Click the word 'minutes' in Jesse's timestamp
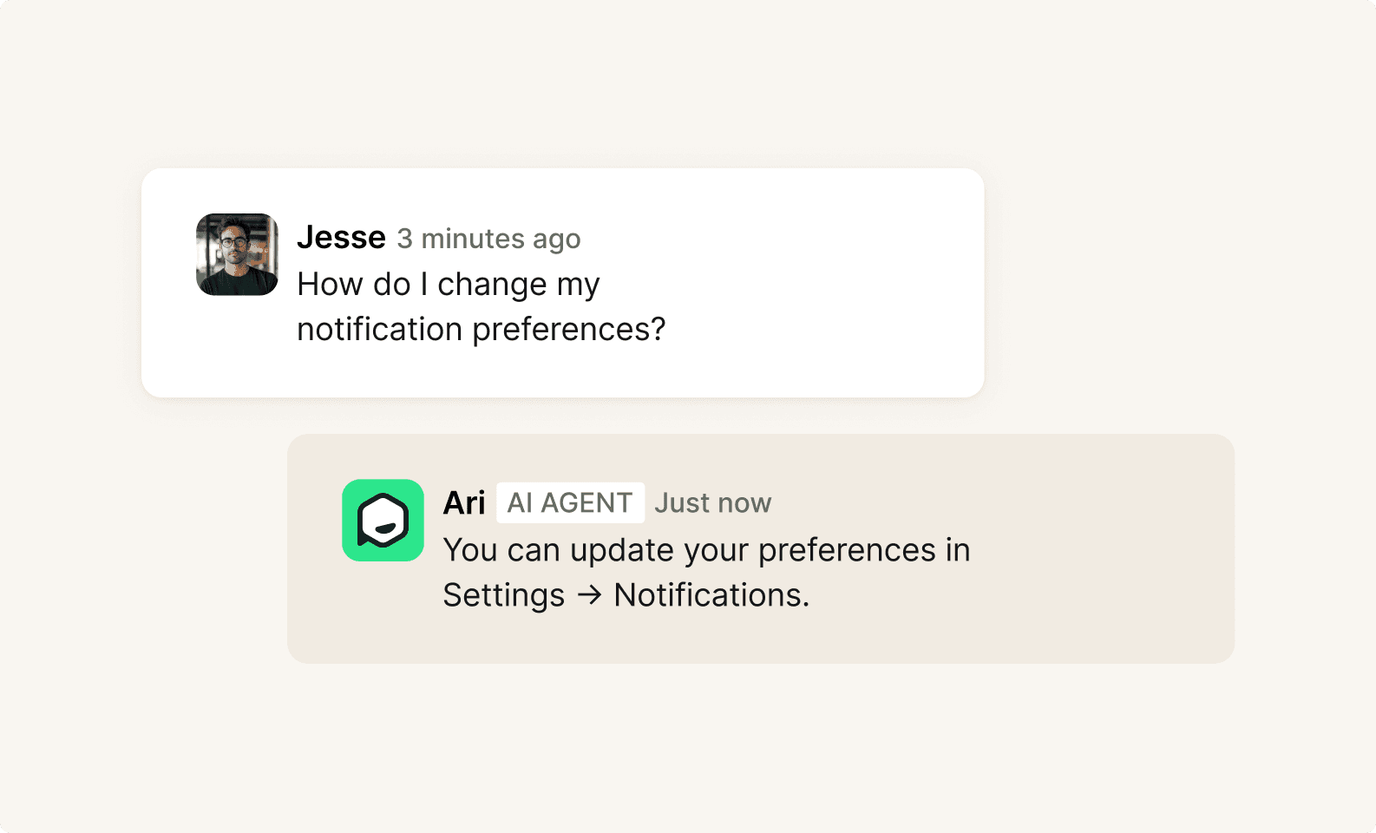The image size is (1376, 833). pyautogui.click(x=472, y=239)
